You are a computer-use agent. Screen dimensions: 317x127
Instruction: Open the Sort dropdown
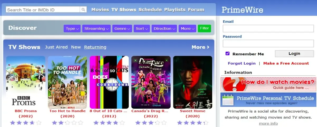(x=142, y=28)
